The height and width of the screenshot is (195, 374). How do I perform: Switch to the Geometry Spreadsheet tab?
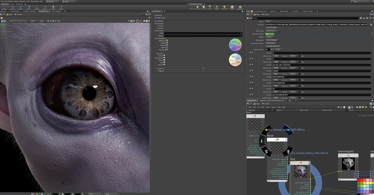[29, 11]
